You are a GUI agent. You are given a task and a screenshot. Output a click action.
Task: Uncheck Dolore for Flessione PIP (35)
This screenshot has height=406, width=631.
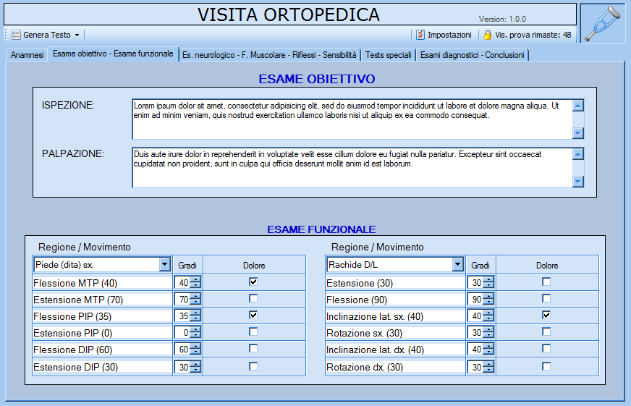(253, 315)
